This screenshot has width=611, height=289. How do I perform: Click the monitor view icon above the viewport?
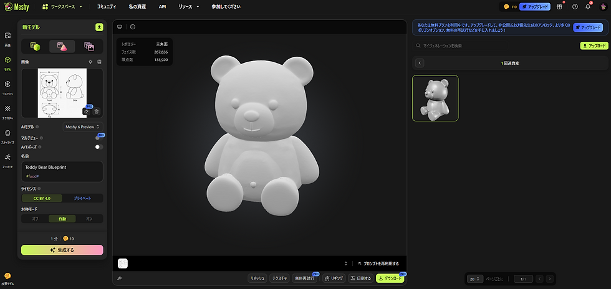[x=120, y=27]
